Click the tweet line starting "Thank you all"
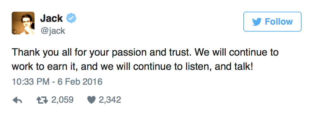 145,53
